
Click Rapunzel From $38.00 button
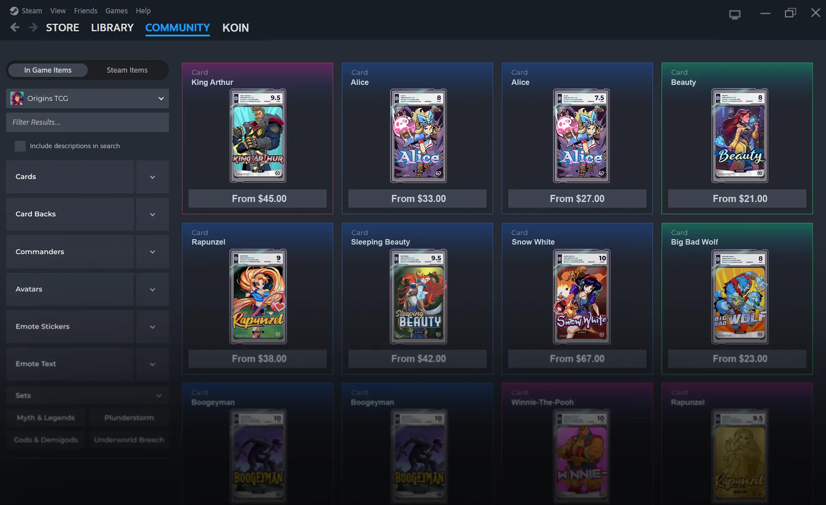pos(257,359)
